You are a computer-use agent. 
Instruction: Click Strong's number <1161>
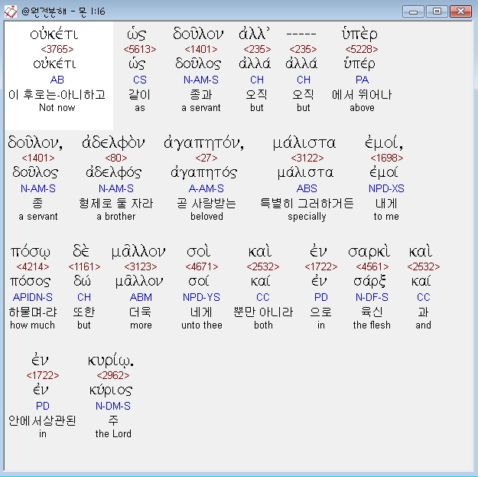click(x=84, y=266)
